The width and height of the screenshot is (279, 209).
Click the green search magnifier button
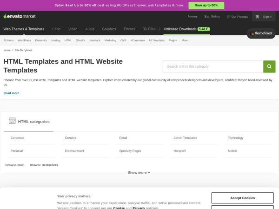(269, 66)
